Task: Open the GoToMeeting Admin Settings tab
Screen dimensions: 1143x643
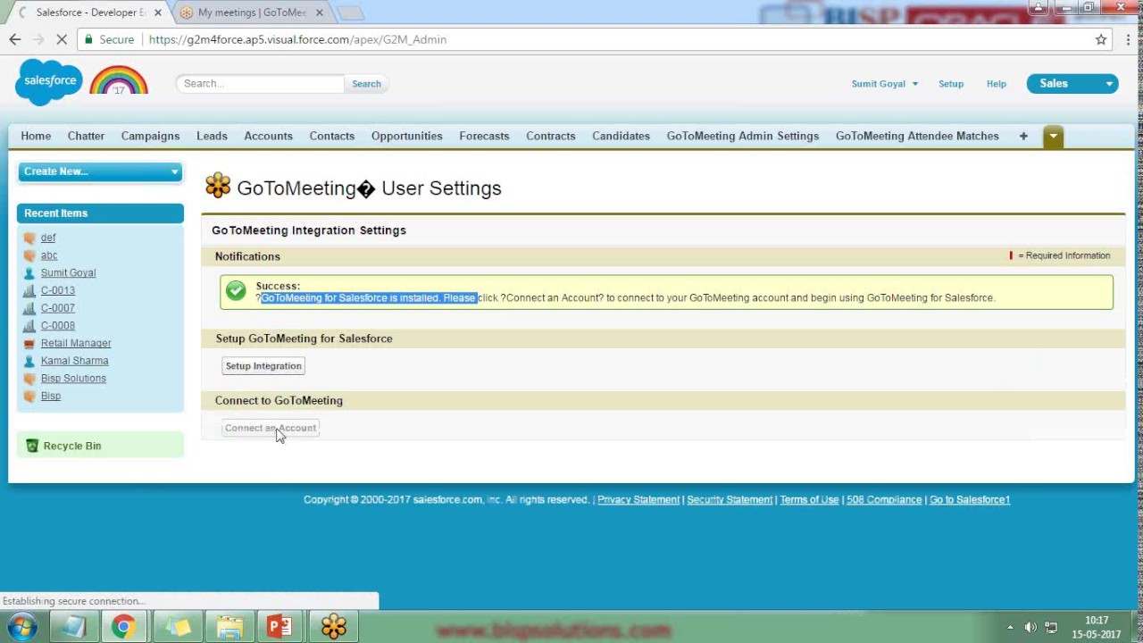Action: click(x=742, y=136)
